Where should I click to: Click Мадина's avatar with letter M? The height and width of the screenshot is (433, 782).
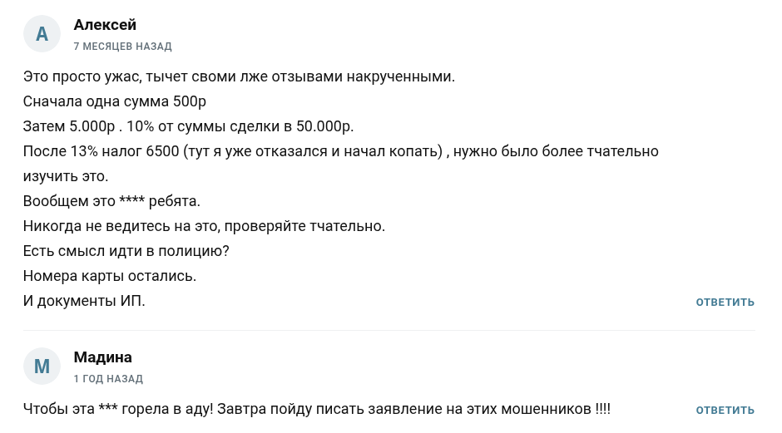[x=42, y=367]
